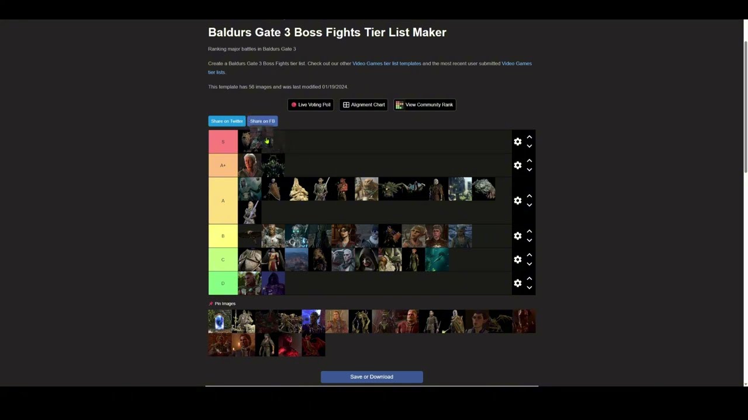Open the Video Games tier list templates link
Screen dimensions: 748x420
coord(387,64)
